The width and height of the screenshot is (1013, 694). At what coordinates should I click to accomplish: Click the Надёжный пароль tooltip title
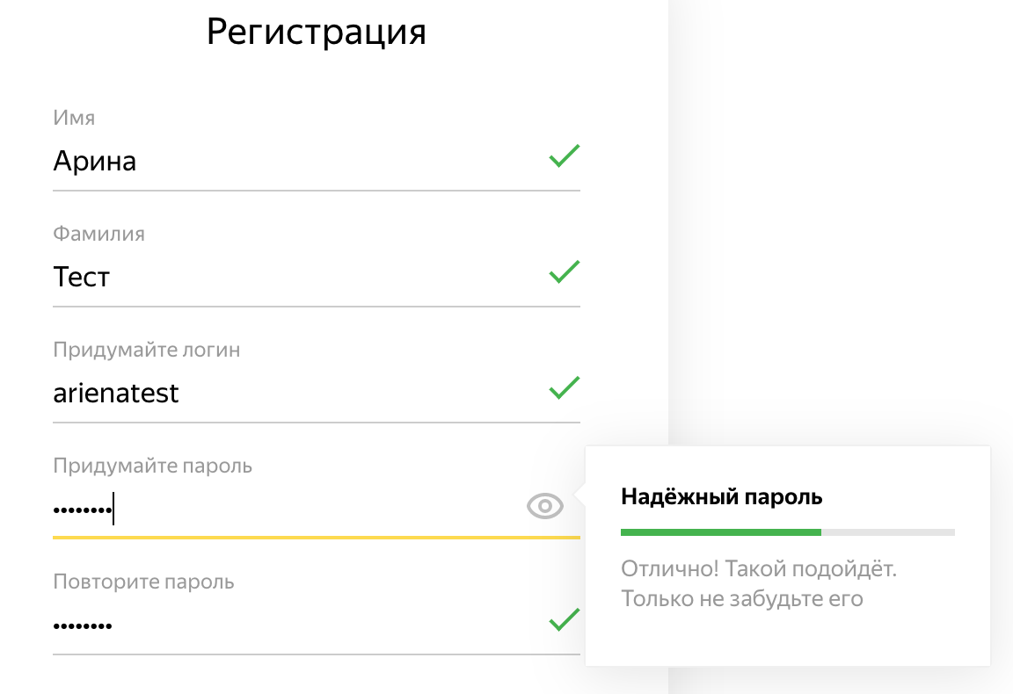[x=721, y=497]
